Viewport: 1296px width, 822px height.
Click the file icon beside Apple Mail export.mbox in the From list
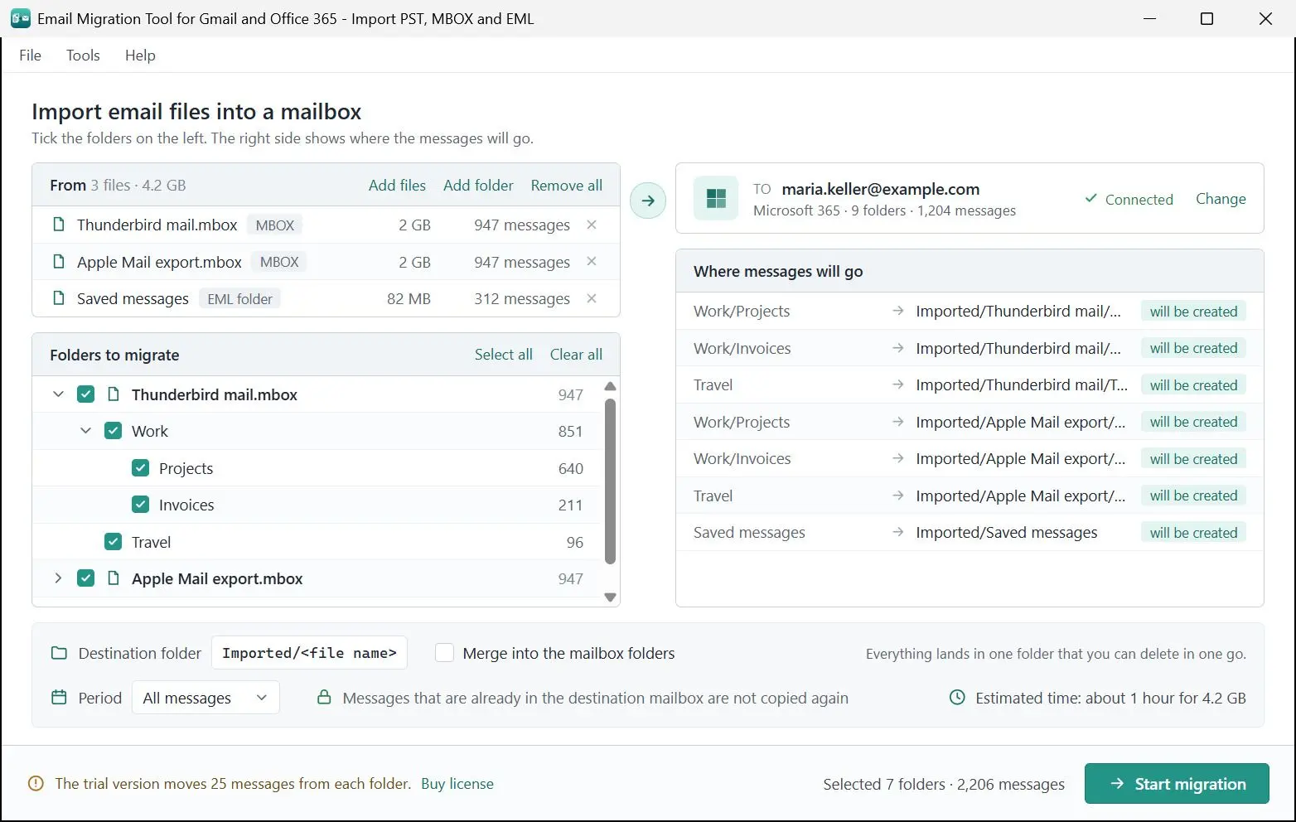tap(59, 262)
